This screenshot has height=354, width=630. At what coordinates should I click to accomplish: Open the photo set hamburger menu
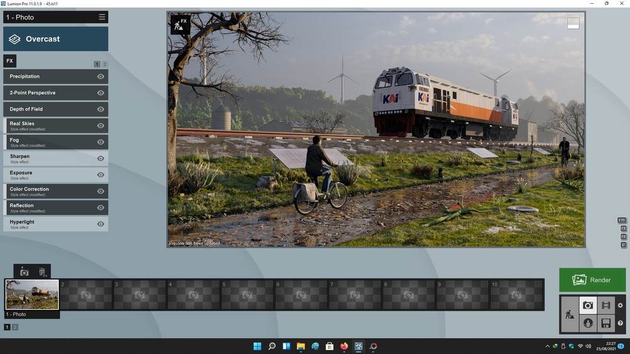click(102, 17)
